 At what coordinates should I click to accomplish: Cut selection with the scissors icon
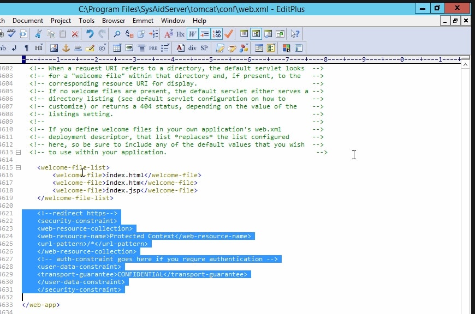(x=38, y=34)
